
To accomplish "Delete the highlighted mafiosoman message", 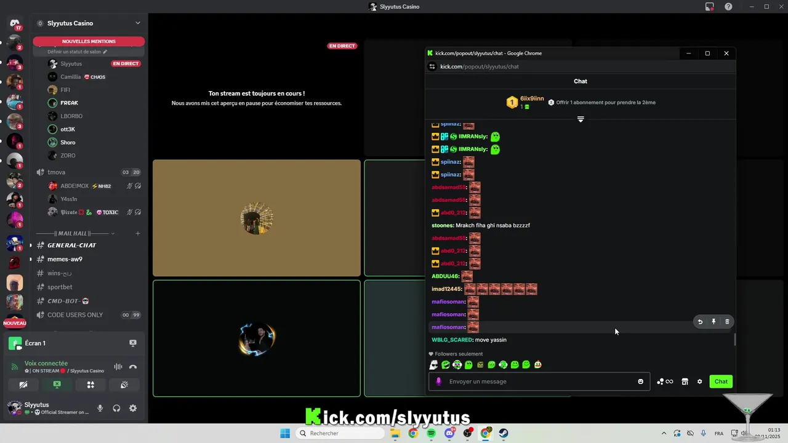I will click(x=727, y=322).
